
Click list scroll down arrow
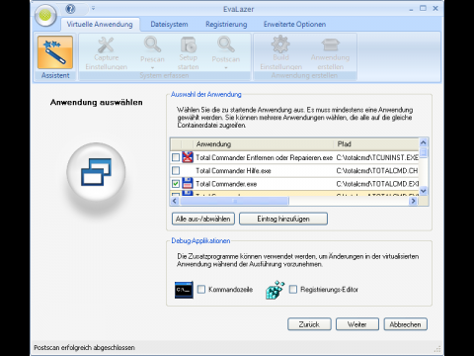[424, 191]
